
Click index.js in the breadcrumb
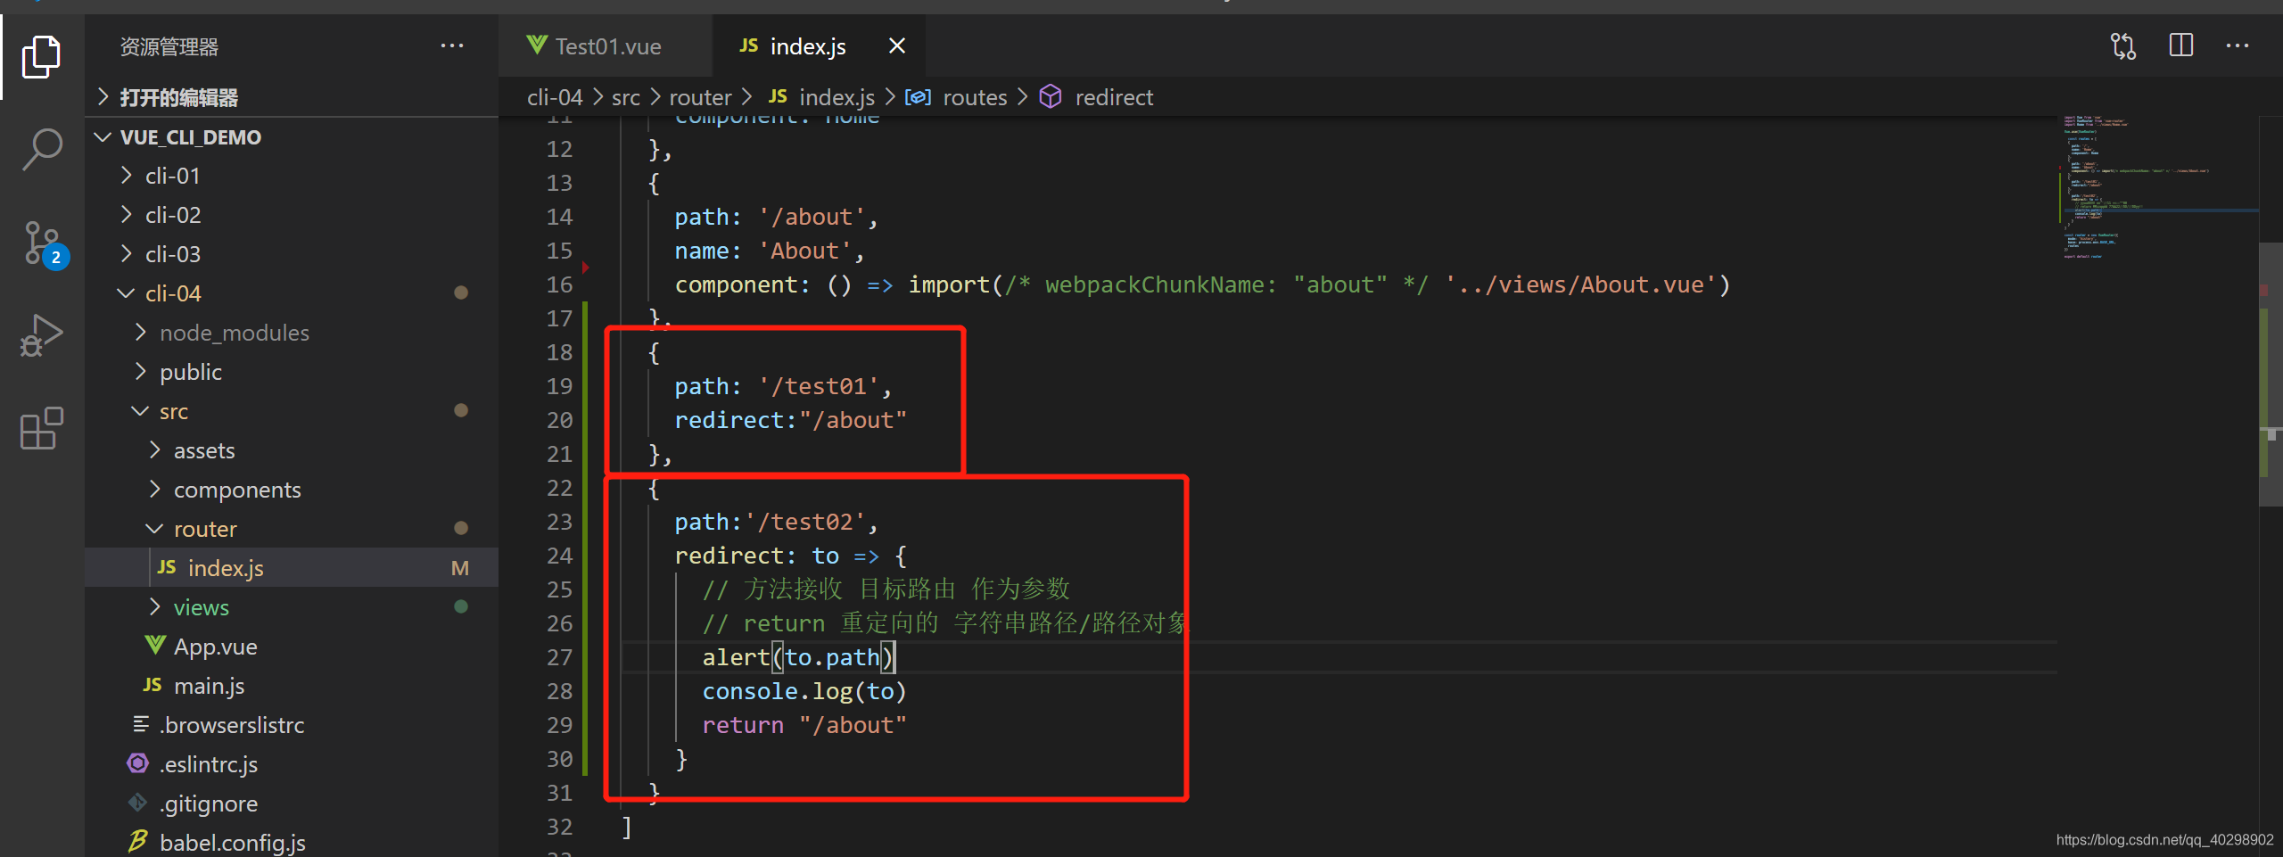click(837, 96)
